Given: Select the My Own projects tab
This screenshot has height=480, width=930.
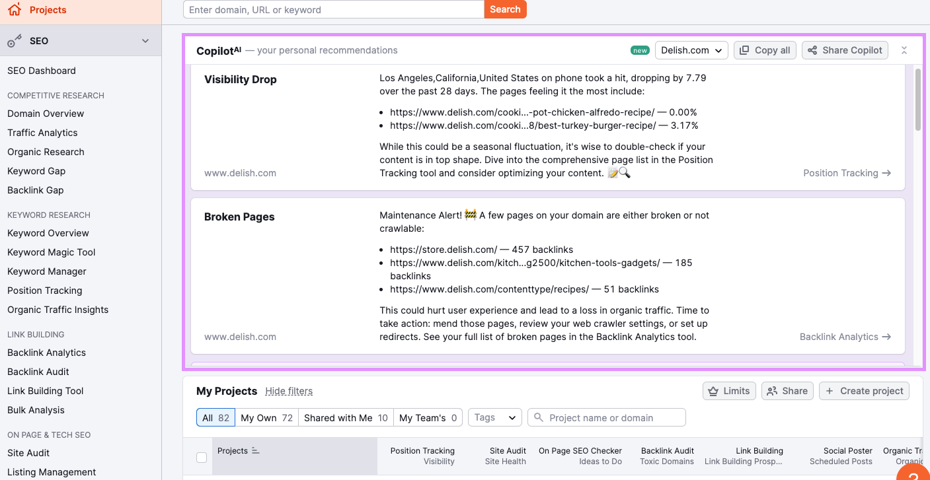Looking at the screenshot, I should point(266,418).
